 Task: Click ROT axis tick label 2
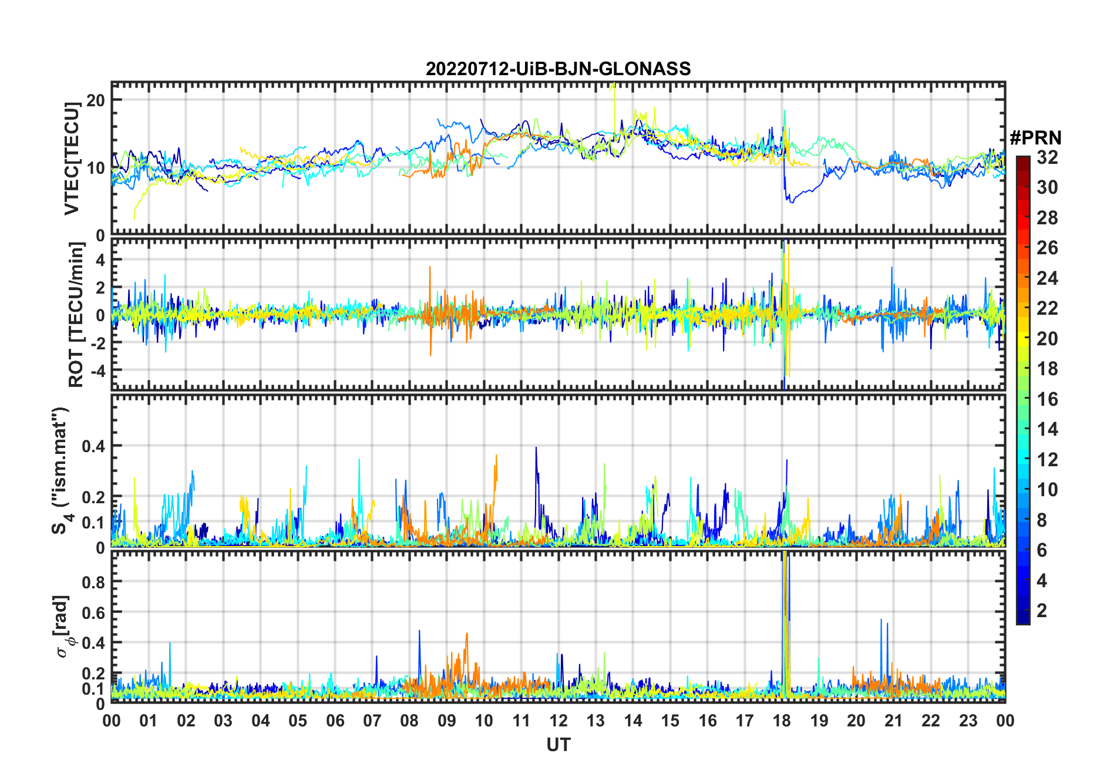click(x=100, y=287)
